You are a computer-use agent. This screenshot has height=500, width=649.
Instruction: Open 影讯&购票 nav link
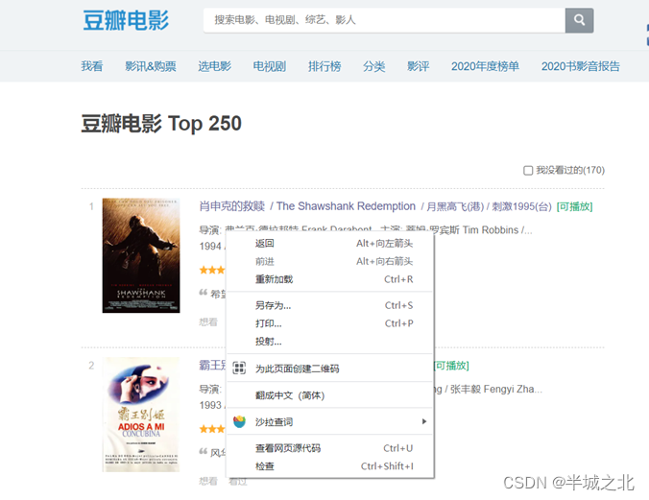(x=151, y=66)
